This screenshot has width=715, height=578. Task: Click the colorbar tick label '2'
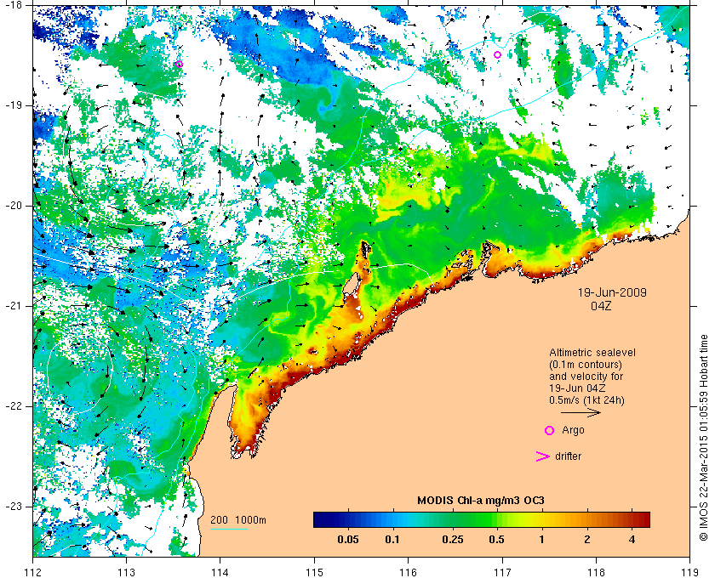coord(586,540)
